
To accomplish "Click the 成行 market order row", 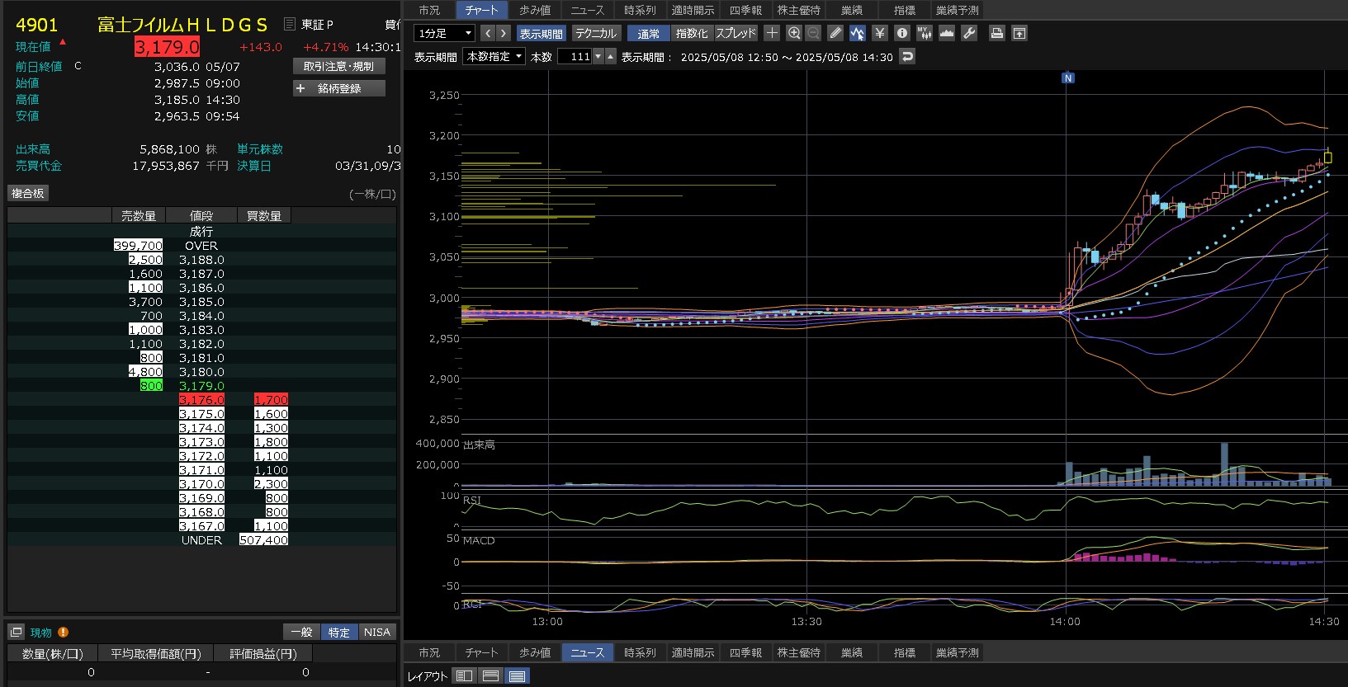I will point(201,232).
